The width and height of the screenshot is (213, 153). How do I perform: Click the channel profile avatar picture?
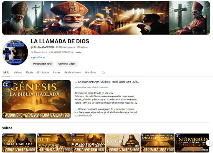pos(15,52)
